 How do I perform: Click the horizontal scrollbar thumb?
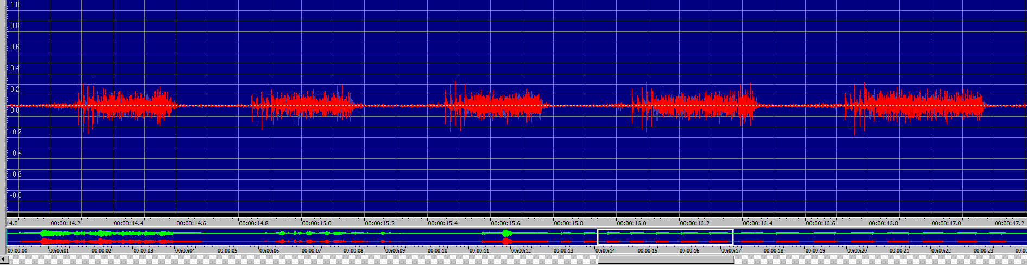tap(665, 260)
